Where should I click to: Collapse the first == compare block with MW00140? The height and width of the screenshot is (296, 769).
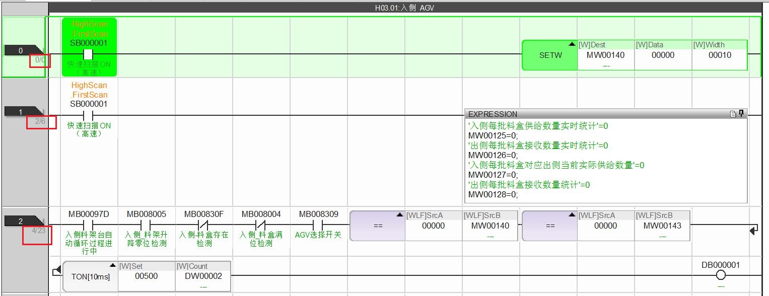399,215
